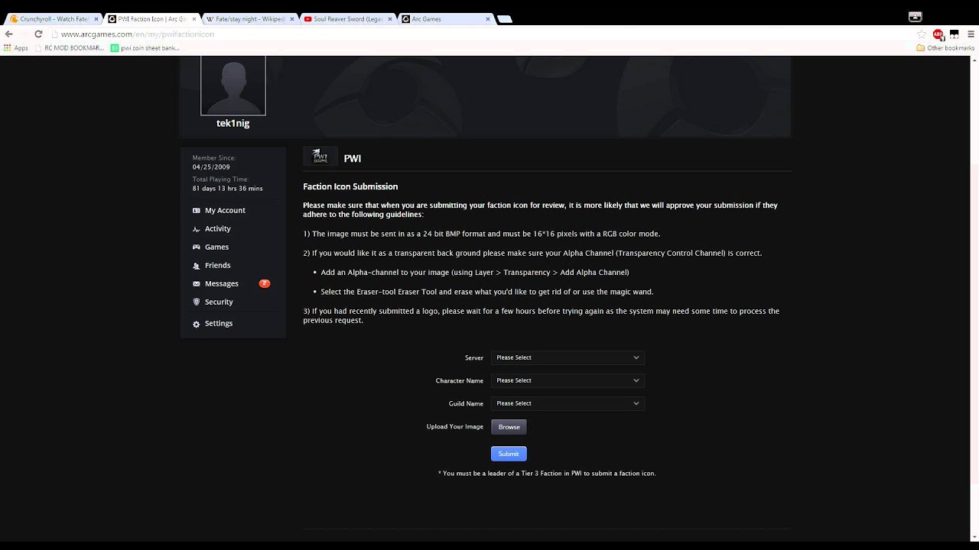Click the Security shield icon
Viewport: 979px width, 550px height.
(x=197, y=302)
